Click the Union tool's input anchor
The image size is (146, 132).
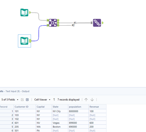92,23
